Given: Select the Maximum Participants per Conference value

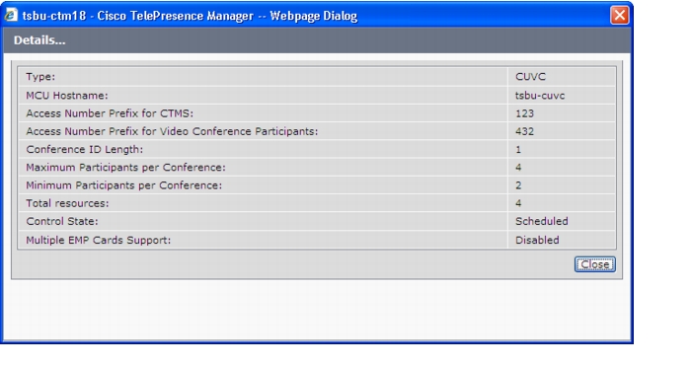Looking at the screenshot, I should click(x=518, y=168).
